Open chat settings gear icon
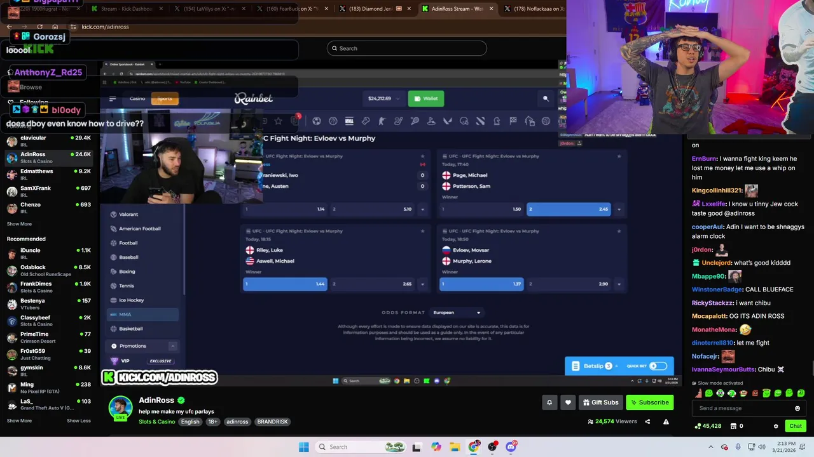This screenshot has width=814, height=457. click(776, 426)
